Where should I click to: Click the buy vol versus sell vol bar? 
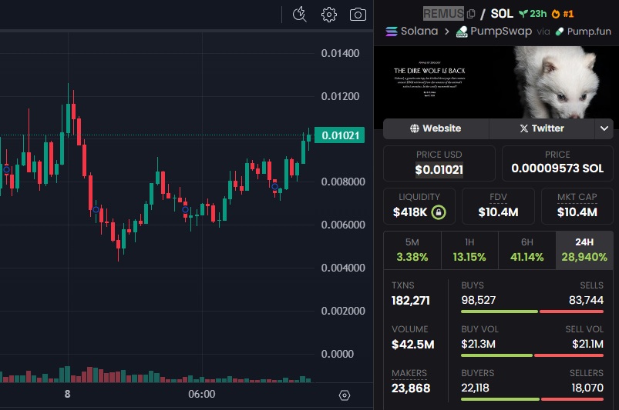532,355
